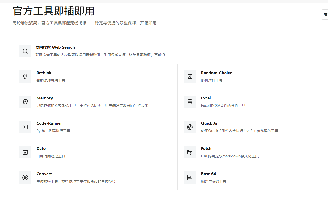Click the Code-Runner terminal icon
328x201 pixels.
[25, 127]
